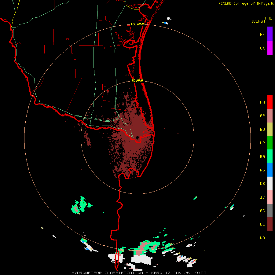
Task: Click the "HHC" product code text
Action: [x=268, y=18]
